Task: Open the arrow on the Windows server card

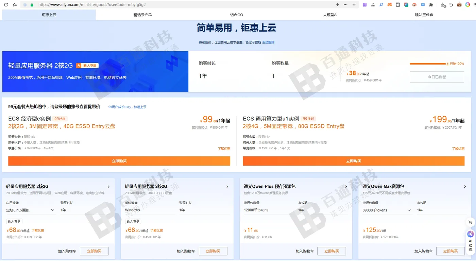Action: [227, 186]
